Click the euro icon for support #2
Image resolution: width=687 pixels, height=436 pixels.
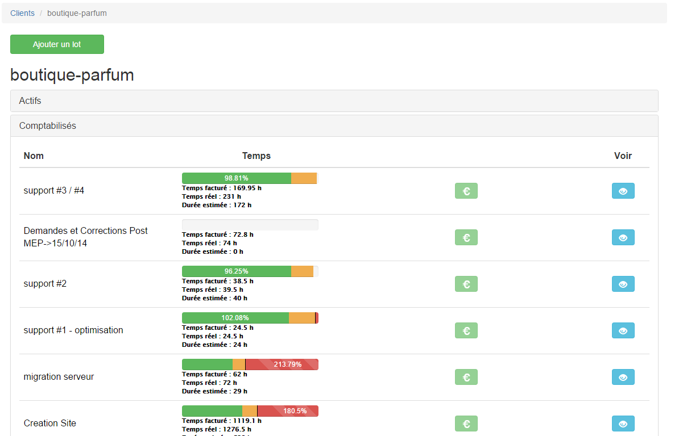pyautogui.click(x=466, y=284)
